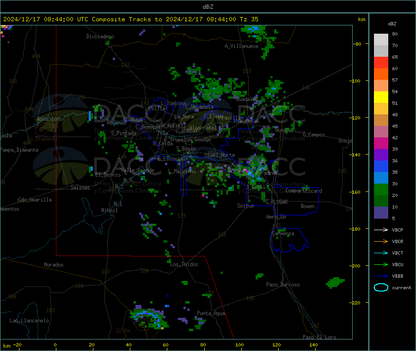Click the dBZ title at the top

tap(208, 7)
